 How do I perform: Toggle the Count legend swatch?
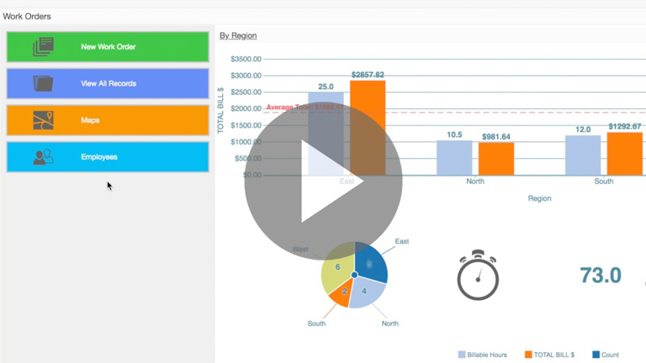tap(596, 355)
